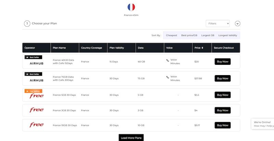Open the Filters dropdown
Viewport: 274px width, 141px height.
pyautogui.click(x=217, y=24)
